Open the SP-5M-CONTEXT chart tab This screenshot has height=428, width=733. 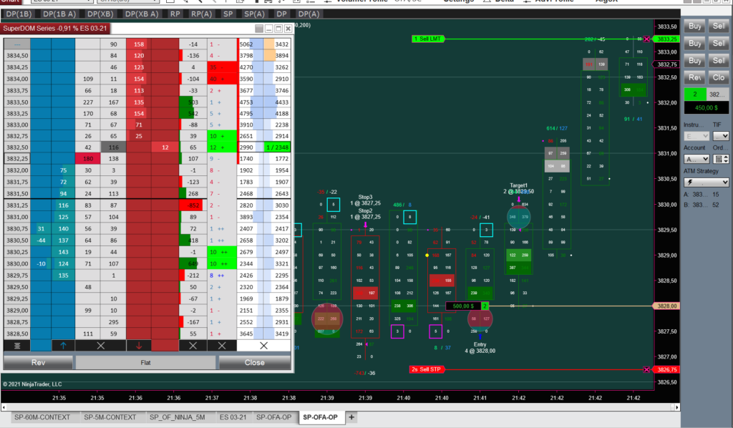tap(110, 417)
